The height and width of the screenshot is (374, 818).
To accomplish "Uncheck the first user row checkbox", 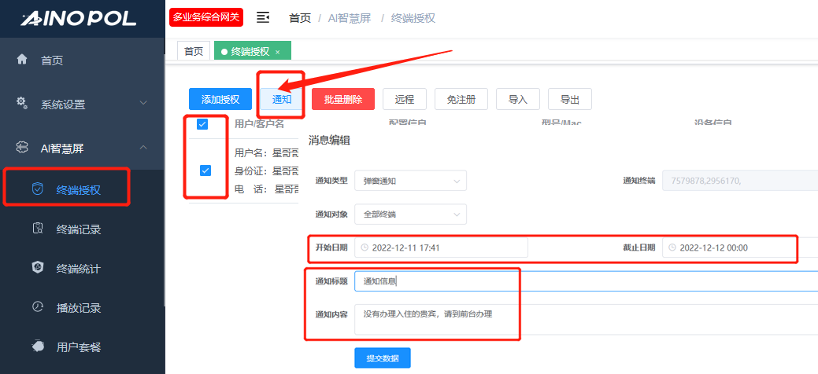I will pos(205,170).
